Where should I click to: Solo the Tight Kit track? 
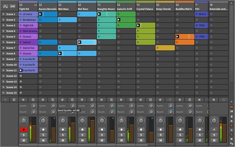[23, 135]
